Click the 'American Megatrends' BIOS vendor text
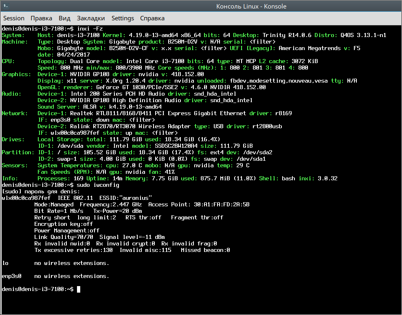The height and width of the screenshot is (315, 402). [x=310, y=48]
